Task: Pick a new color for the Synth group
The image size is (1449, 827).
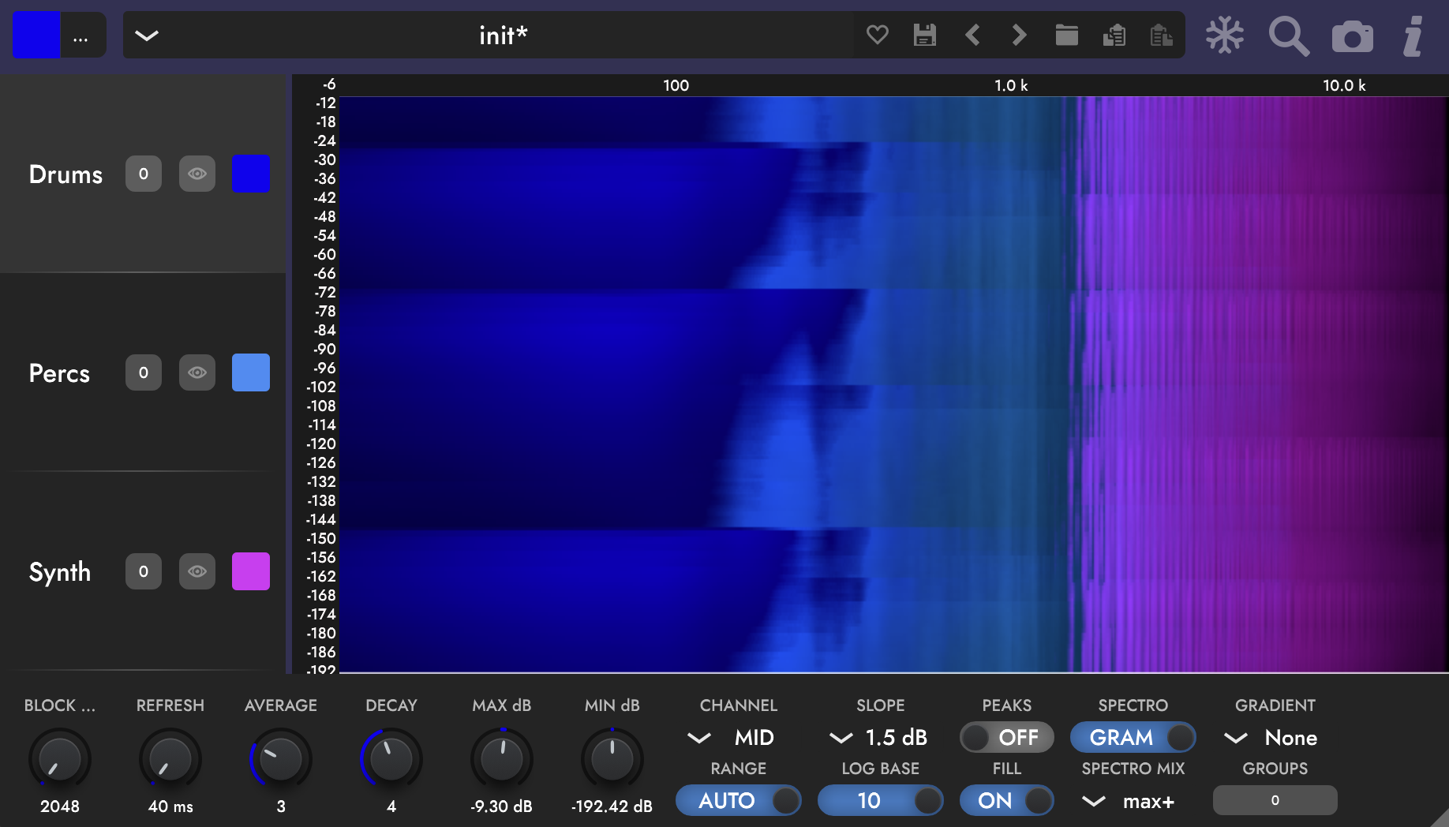Action: point(250,571)
